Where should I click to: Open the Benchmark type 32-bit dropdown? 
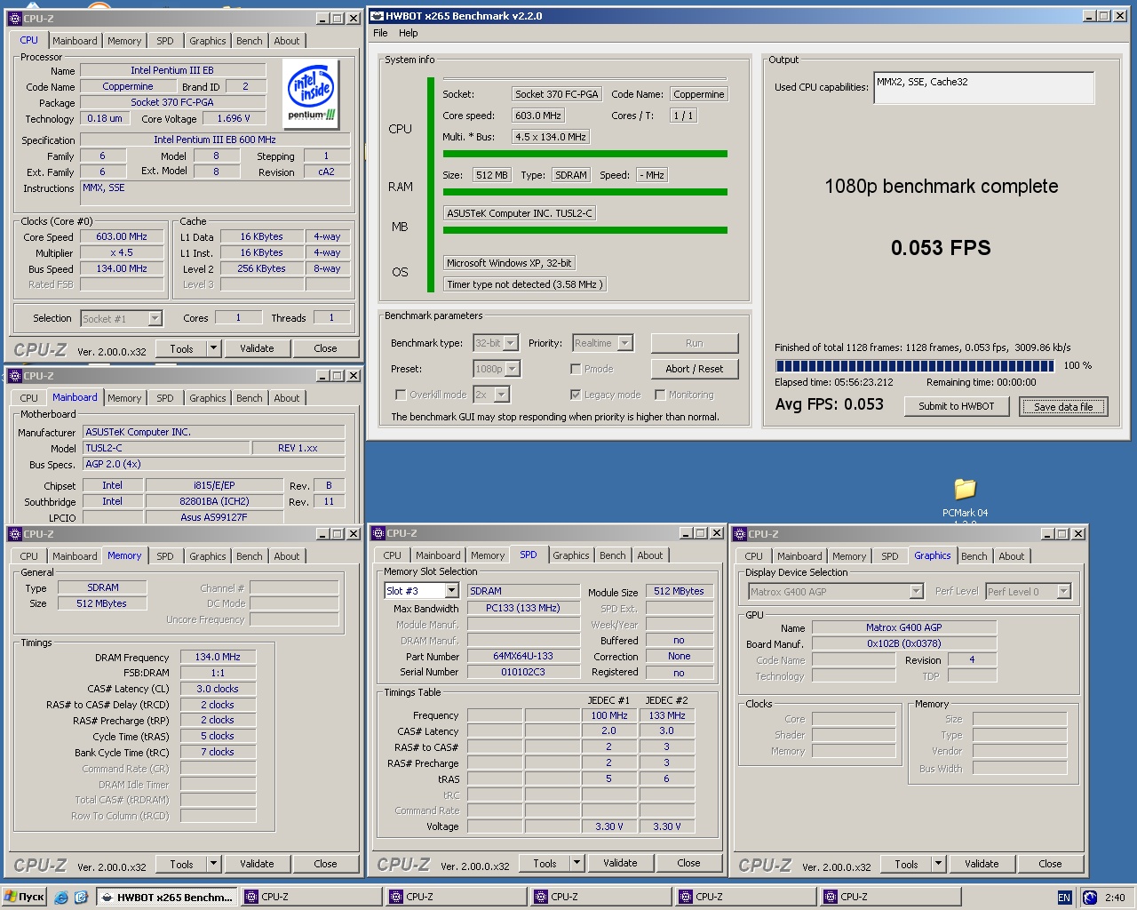pyautogui.click(x=511, y=343)
